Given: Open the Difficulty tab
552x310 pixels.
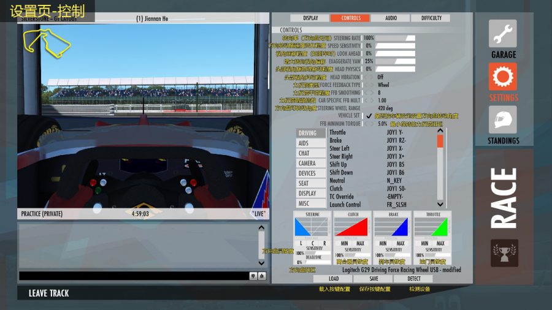Looking at the screenshot, I should [x=431, y=18].
